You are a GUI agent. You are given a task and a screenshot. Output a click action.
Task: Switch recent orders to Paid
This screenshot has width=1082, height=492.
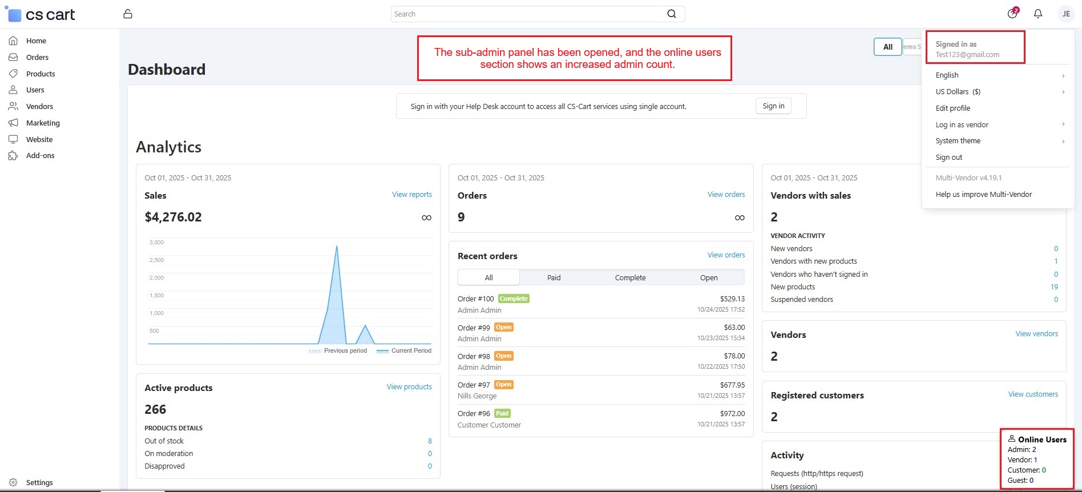(554, 277)
